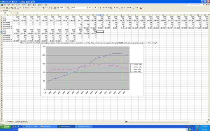Viewport: 210px width, 131px height.
Task: Apply Currency style formatting
Action: [x=114, y=8]
